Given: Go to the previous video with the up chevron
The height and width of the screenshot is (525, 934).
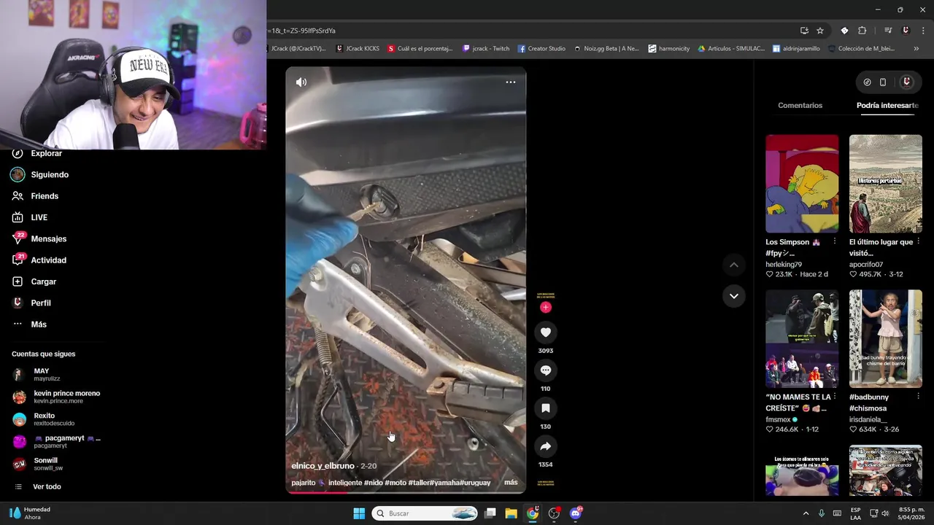Looking at the screenshot, I should [x=733, y=265].
